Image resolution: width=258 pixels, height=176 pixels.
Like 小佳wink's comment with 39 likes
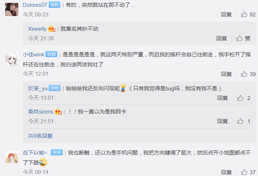click(x=244, y=74)
